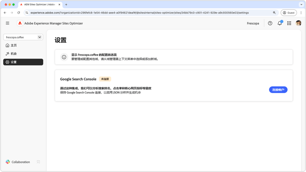Open the user profile avatar
Screen dimensions: 306x172
click(298, 23)
